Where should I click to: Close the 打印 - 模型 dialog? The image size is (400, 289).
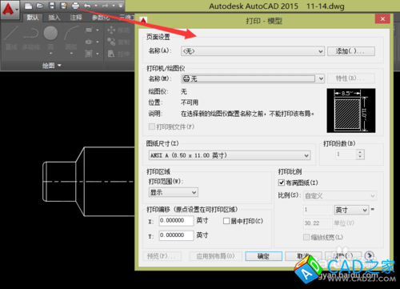382,19
